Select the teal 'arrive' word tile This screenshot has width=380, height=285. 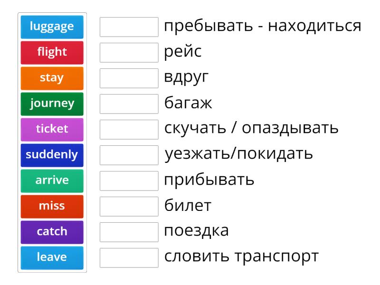point(52,180)
